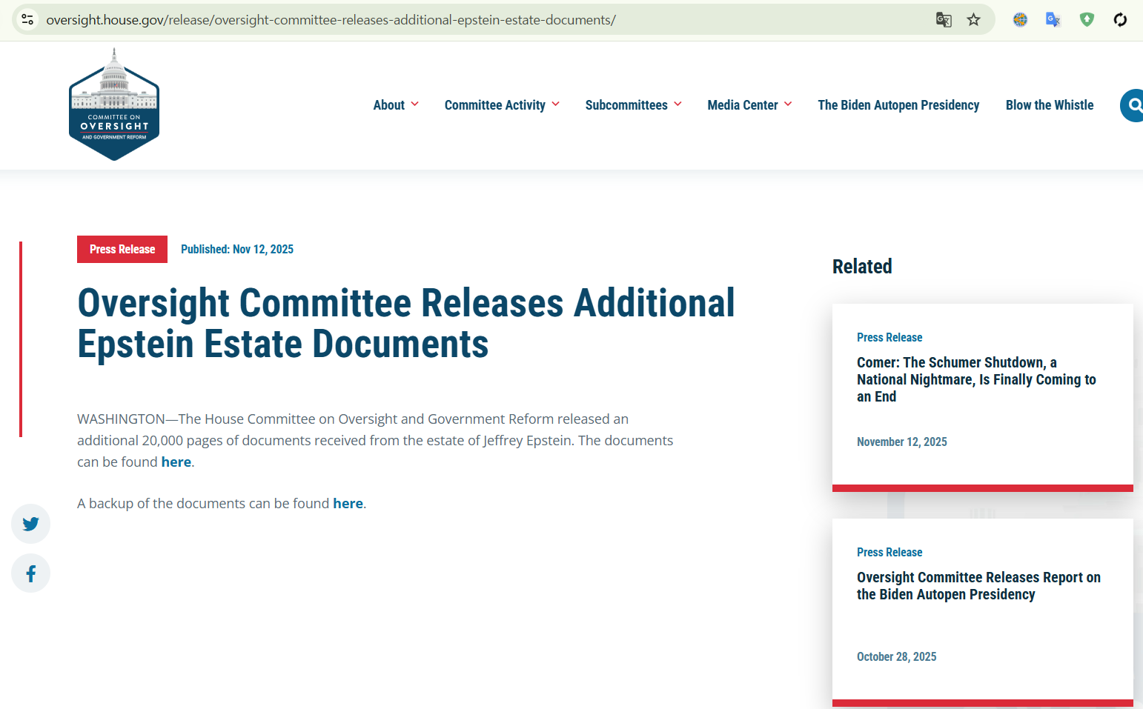Click the Oversight Committee logo
The width and height of the screenshot is (1143, 709).
tap(114, 104)
